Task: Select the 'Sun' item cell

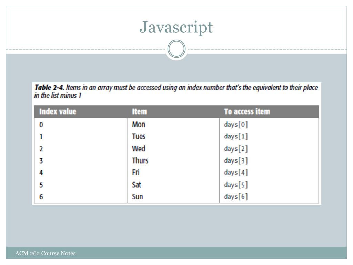Action: 138,197
